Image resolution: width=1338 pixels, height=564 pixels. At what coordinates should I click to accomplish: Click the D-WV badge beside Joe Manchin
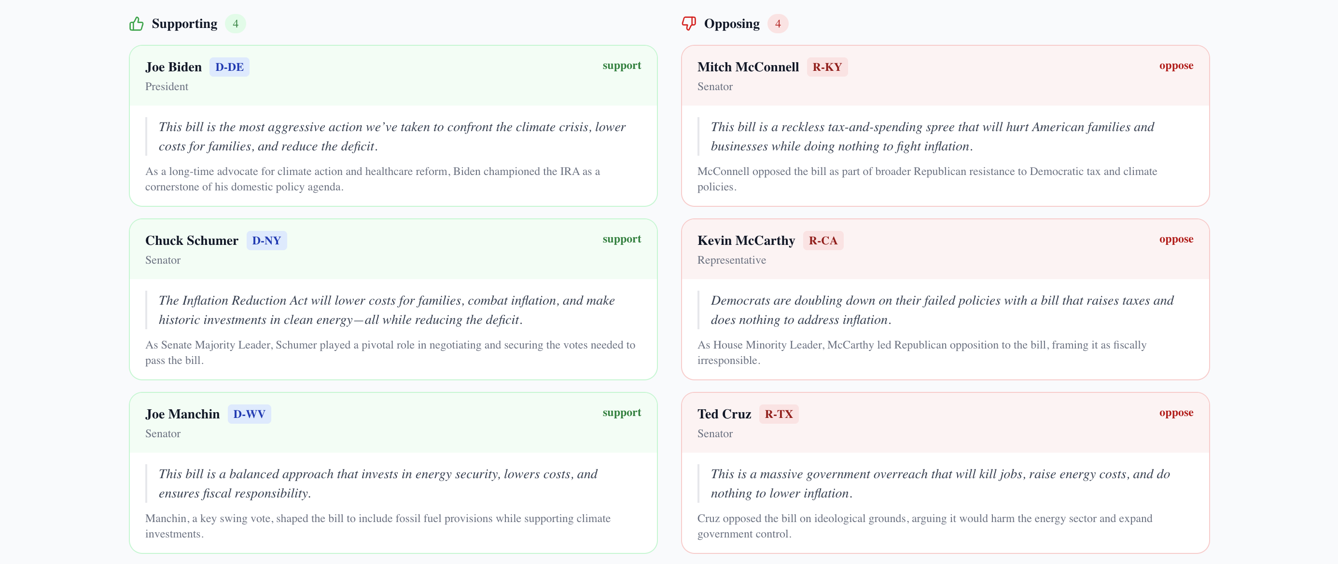[x=249, y=414]
